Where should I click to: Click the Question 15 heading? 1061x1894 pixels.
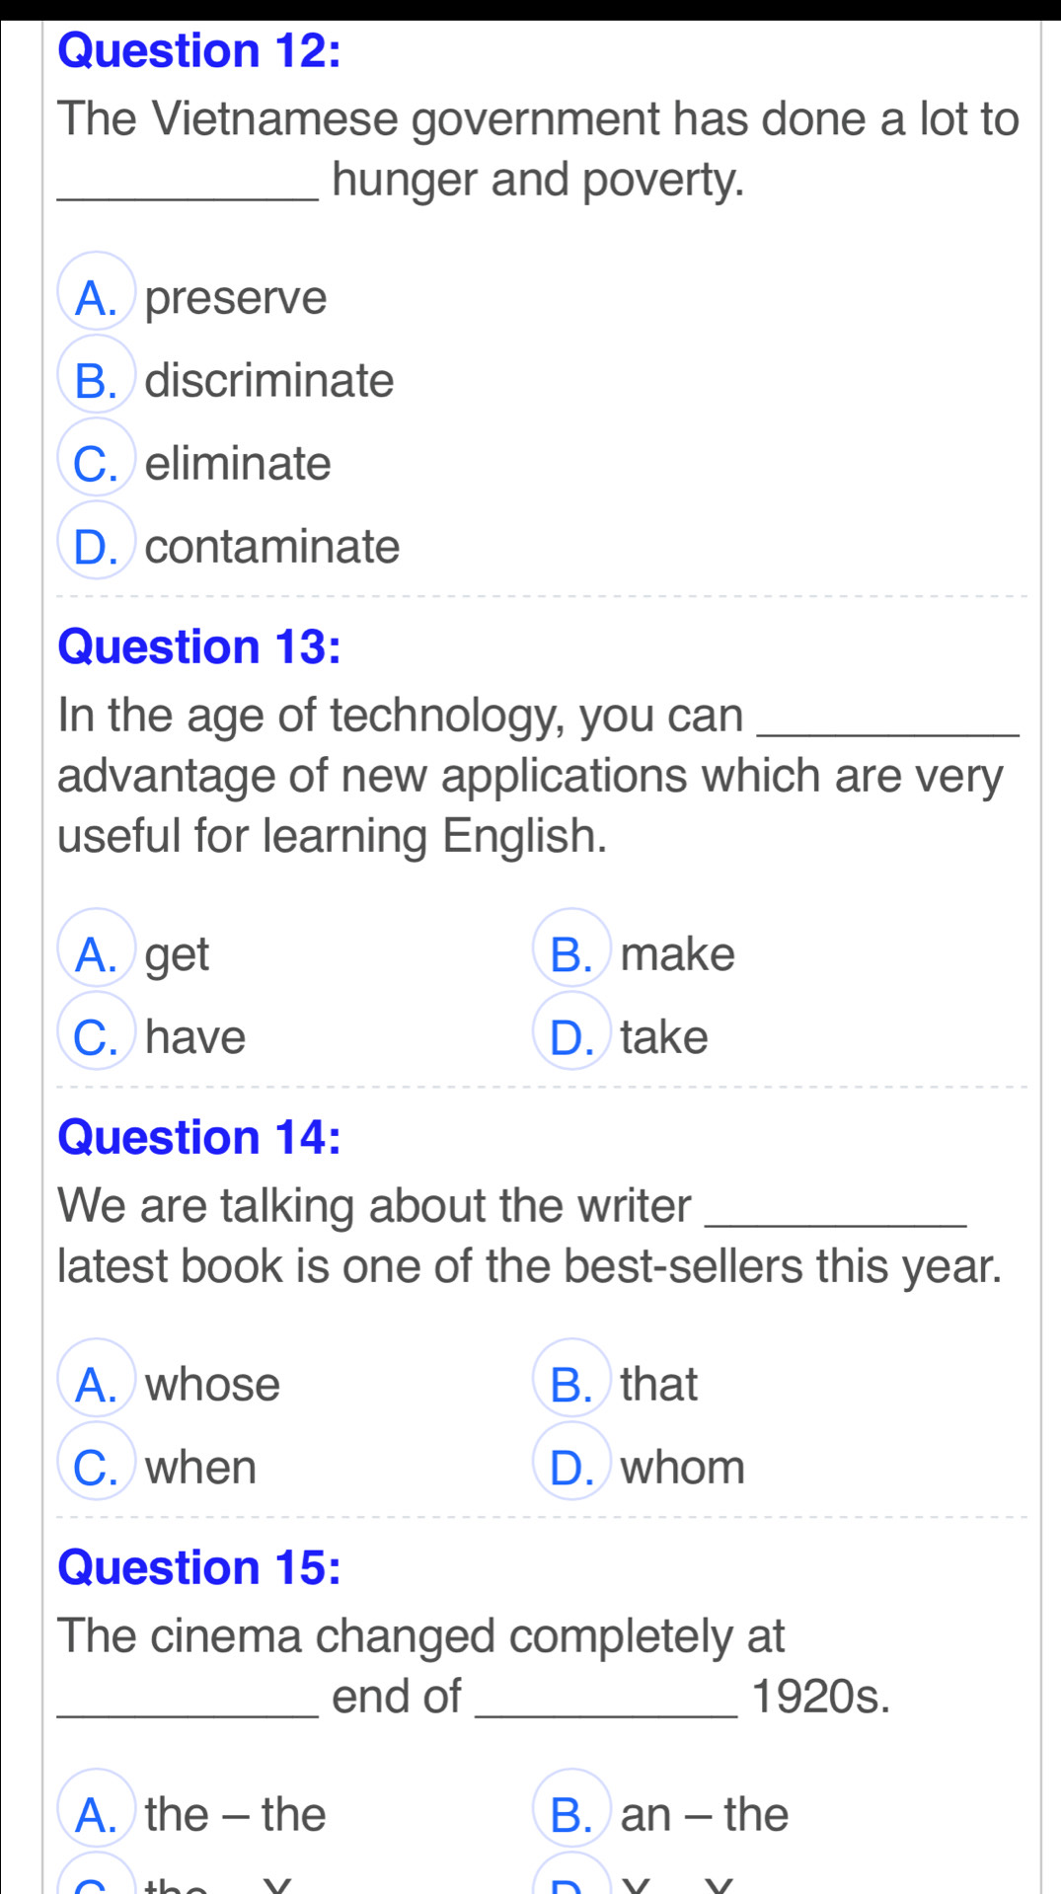click(199, 1567)
